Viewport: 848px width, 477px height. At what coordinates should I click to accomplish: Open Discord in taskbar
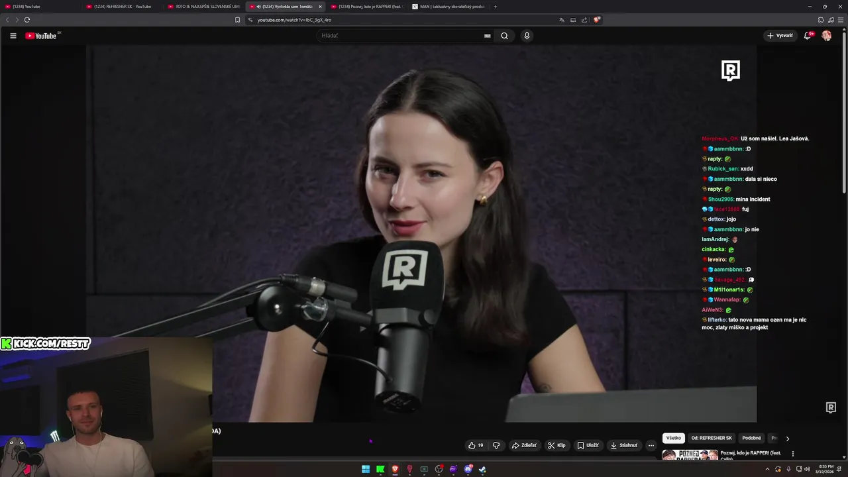pyautogui.click(x=468, y=469)
